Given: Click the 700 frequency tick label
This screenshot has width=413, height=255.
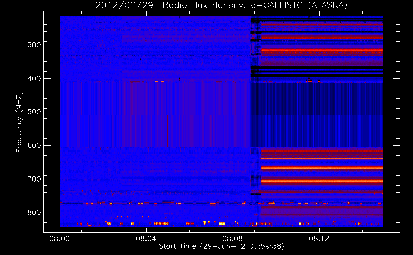Looking at the screenshot, I should pyautogui.click(x=34, y=179).
